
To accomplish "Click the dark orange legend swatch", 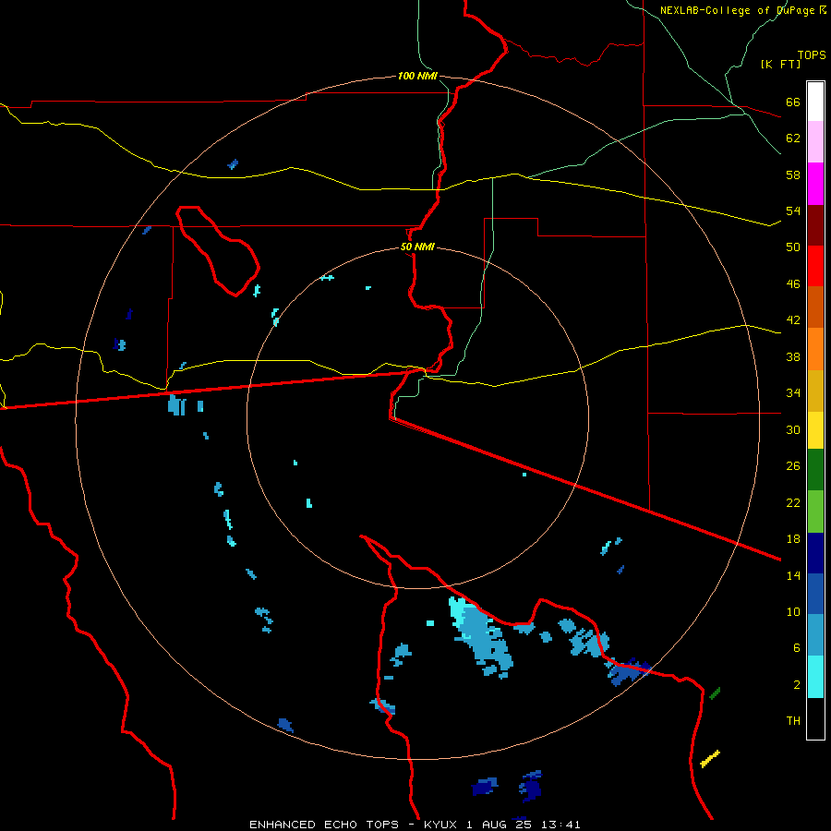I will [x=815, y=307].
